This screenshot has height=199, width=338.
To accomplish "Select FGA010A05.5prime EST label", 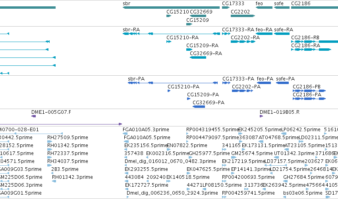I will click(147, 137).
